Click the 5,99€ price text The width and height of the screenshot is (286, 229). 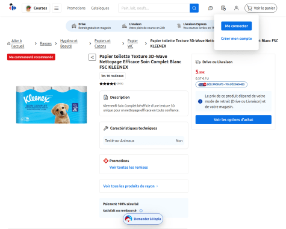(x=200, y=72)
